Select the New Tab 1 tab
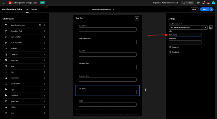This screenshot has height=119, width=217. click(x=80, y=18)
